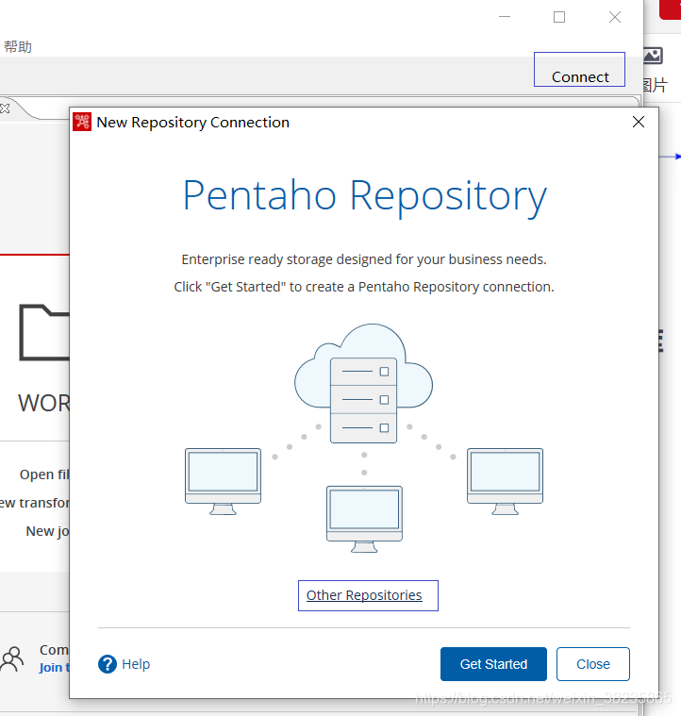
Task: Click the blue question mark help icon
Action: tap(108, 664)
